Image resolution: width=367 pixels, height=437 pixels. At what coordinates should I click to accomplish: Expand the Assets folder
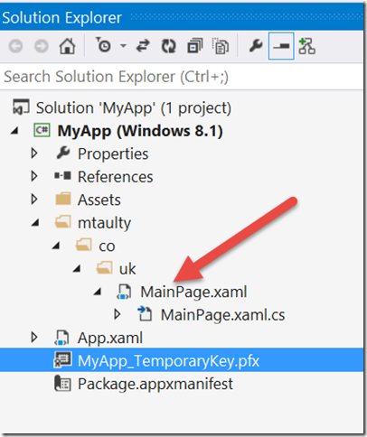click(x=34, y=199)
